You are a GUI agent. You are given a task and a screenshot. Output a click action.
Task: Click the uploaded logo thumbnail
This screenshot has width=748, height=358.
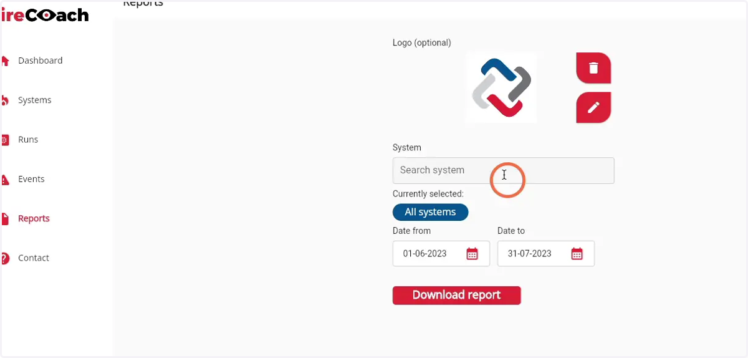(501, 87)
